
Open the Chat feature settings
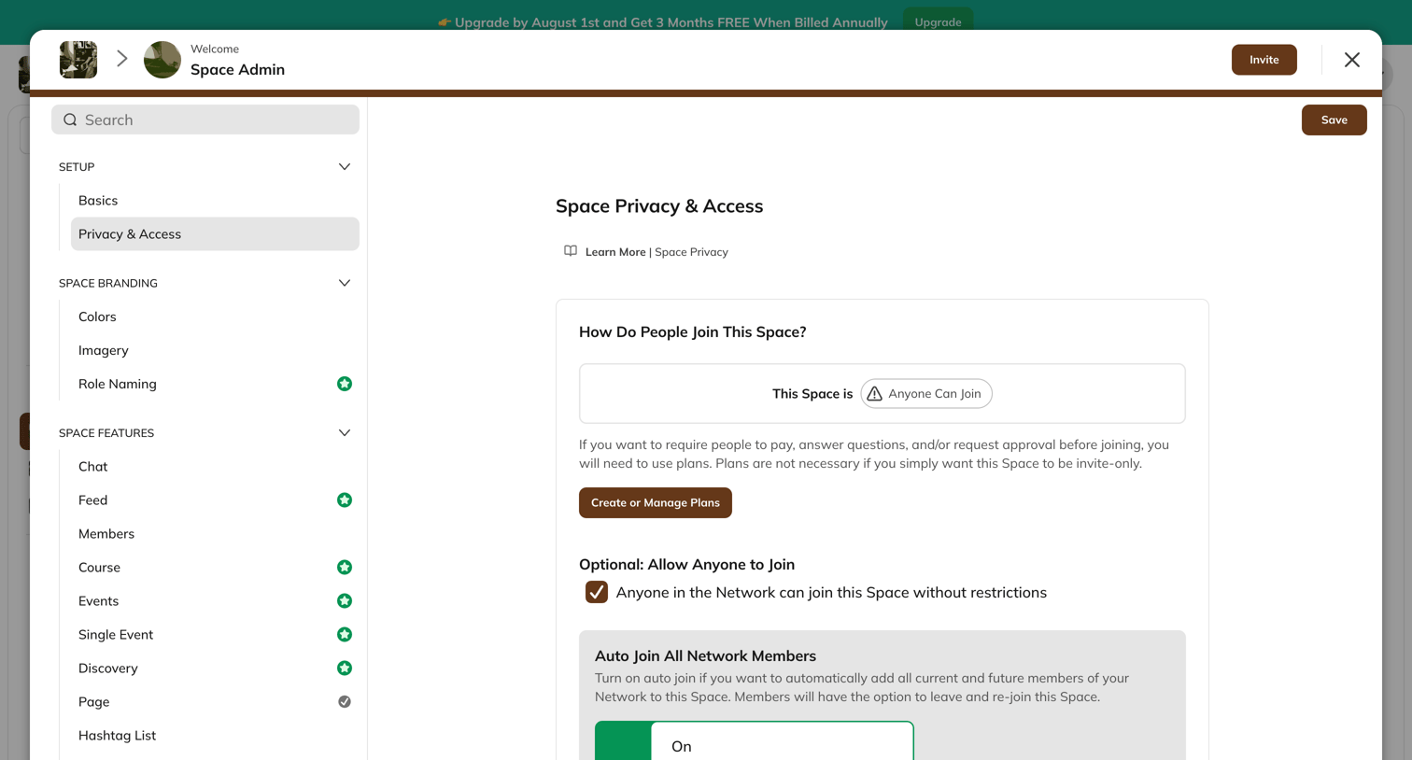point(215,467)
